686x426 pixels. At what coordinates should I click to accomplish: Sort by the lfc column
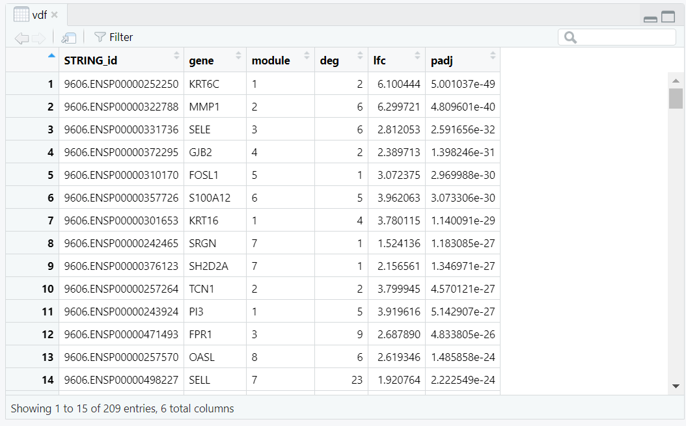tap(396, 60)
